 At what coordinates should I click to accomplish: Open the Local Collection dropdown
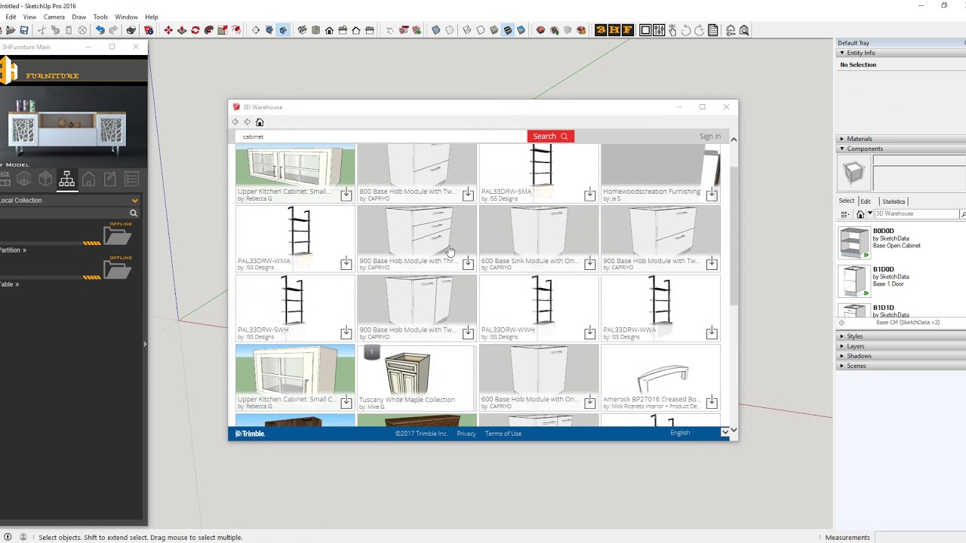click(69, 201)
